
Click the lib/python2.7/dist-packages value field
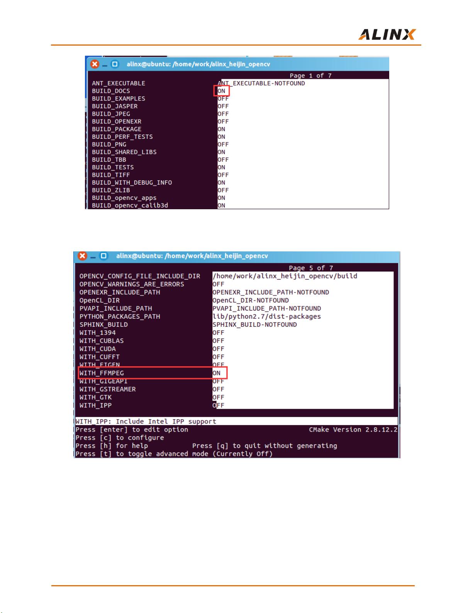[x=266, y=316]
